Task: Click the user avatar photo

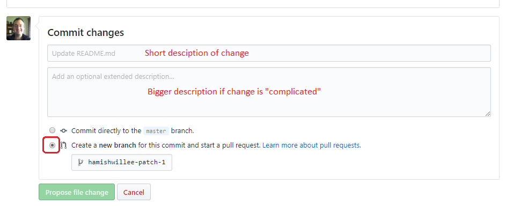Action: [x=18, y=28]
